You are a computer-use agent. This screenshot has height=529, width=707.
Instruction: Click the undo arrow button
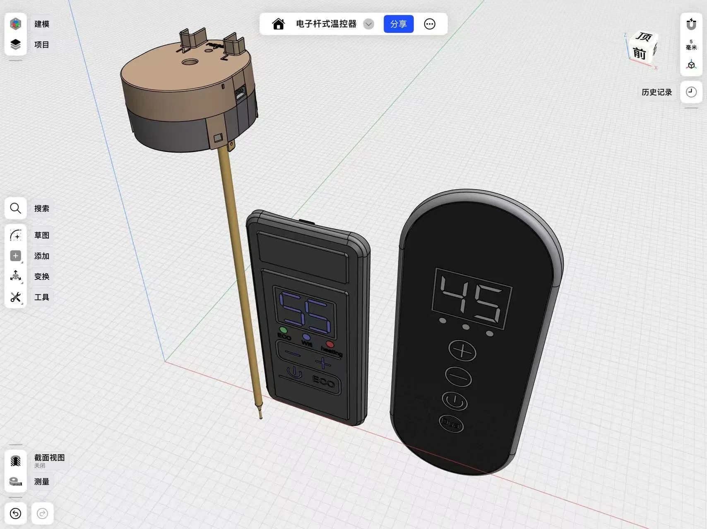[16, 513]
